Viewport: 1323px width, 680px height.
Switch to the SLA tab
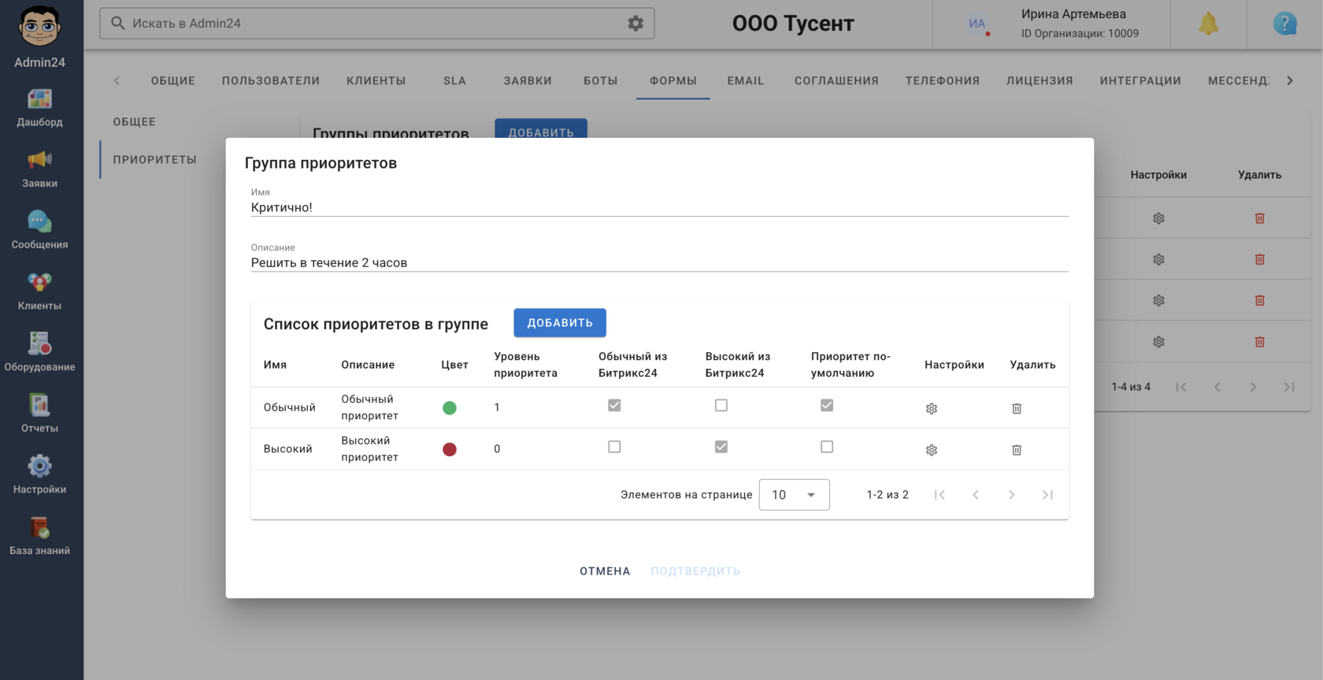coord(454,80)
